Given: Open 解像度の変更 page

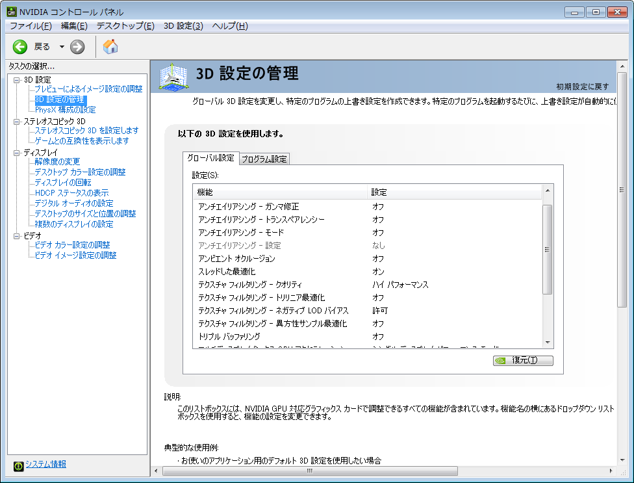Looking at the screenshot, I should click(x=57, y=162).
